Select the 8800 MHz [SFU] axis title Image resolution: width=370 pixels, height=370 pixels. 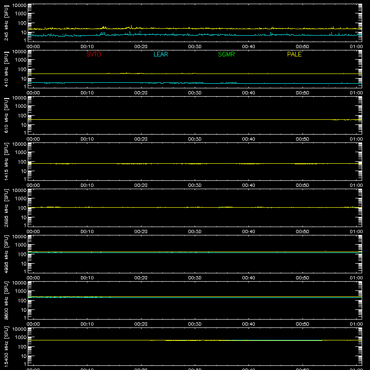click(x=6, y=300)
